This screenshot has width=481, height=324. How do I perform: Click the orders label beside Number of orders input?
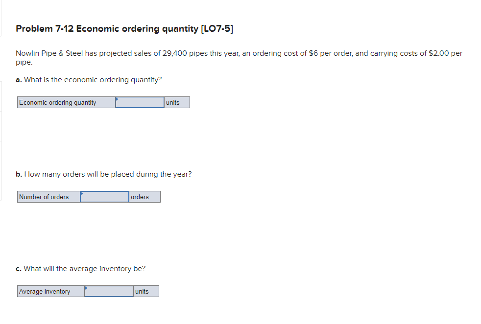coord(140,197)
